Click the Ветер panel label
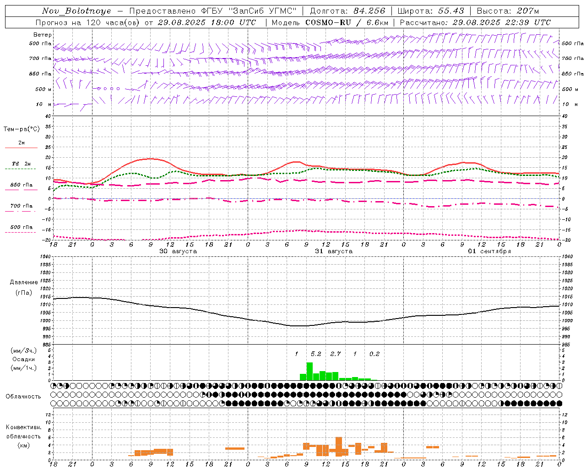Screen dimensions: 586x468 coord(43,35)
